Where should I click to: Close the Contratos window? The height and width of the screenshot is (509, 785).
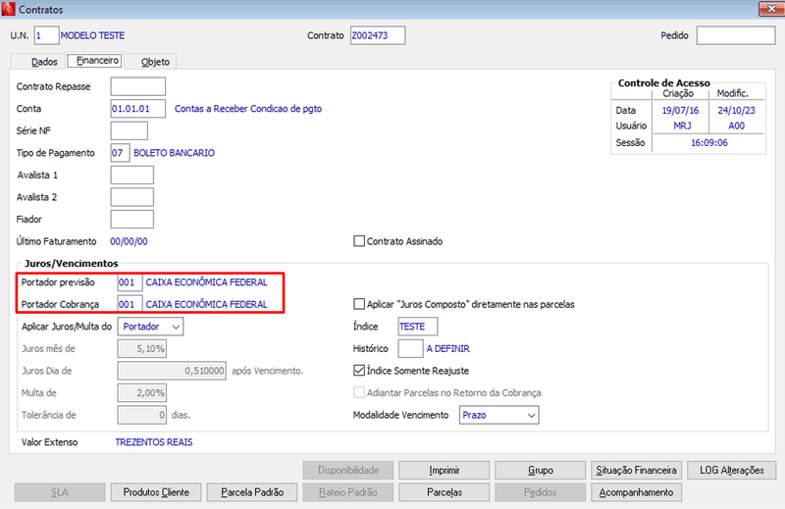(771, 9)
